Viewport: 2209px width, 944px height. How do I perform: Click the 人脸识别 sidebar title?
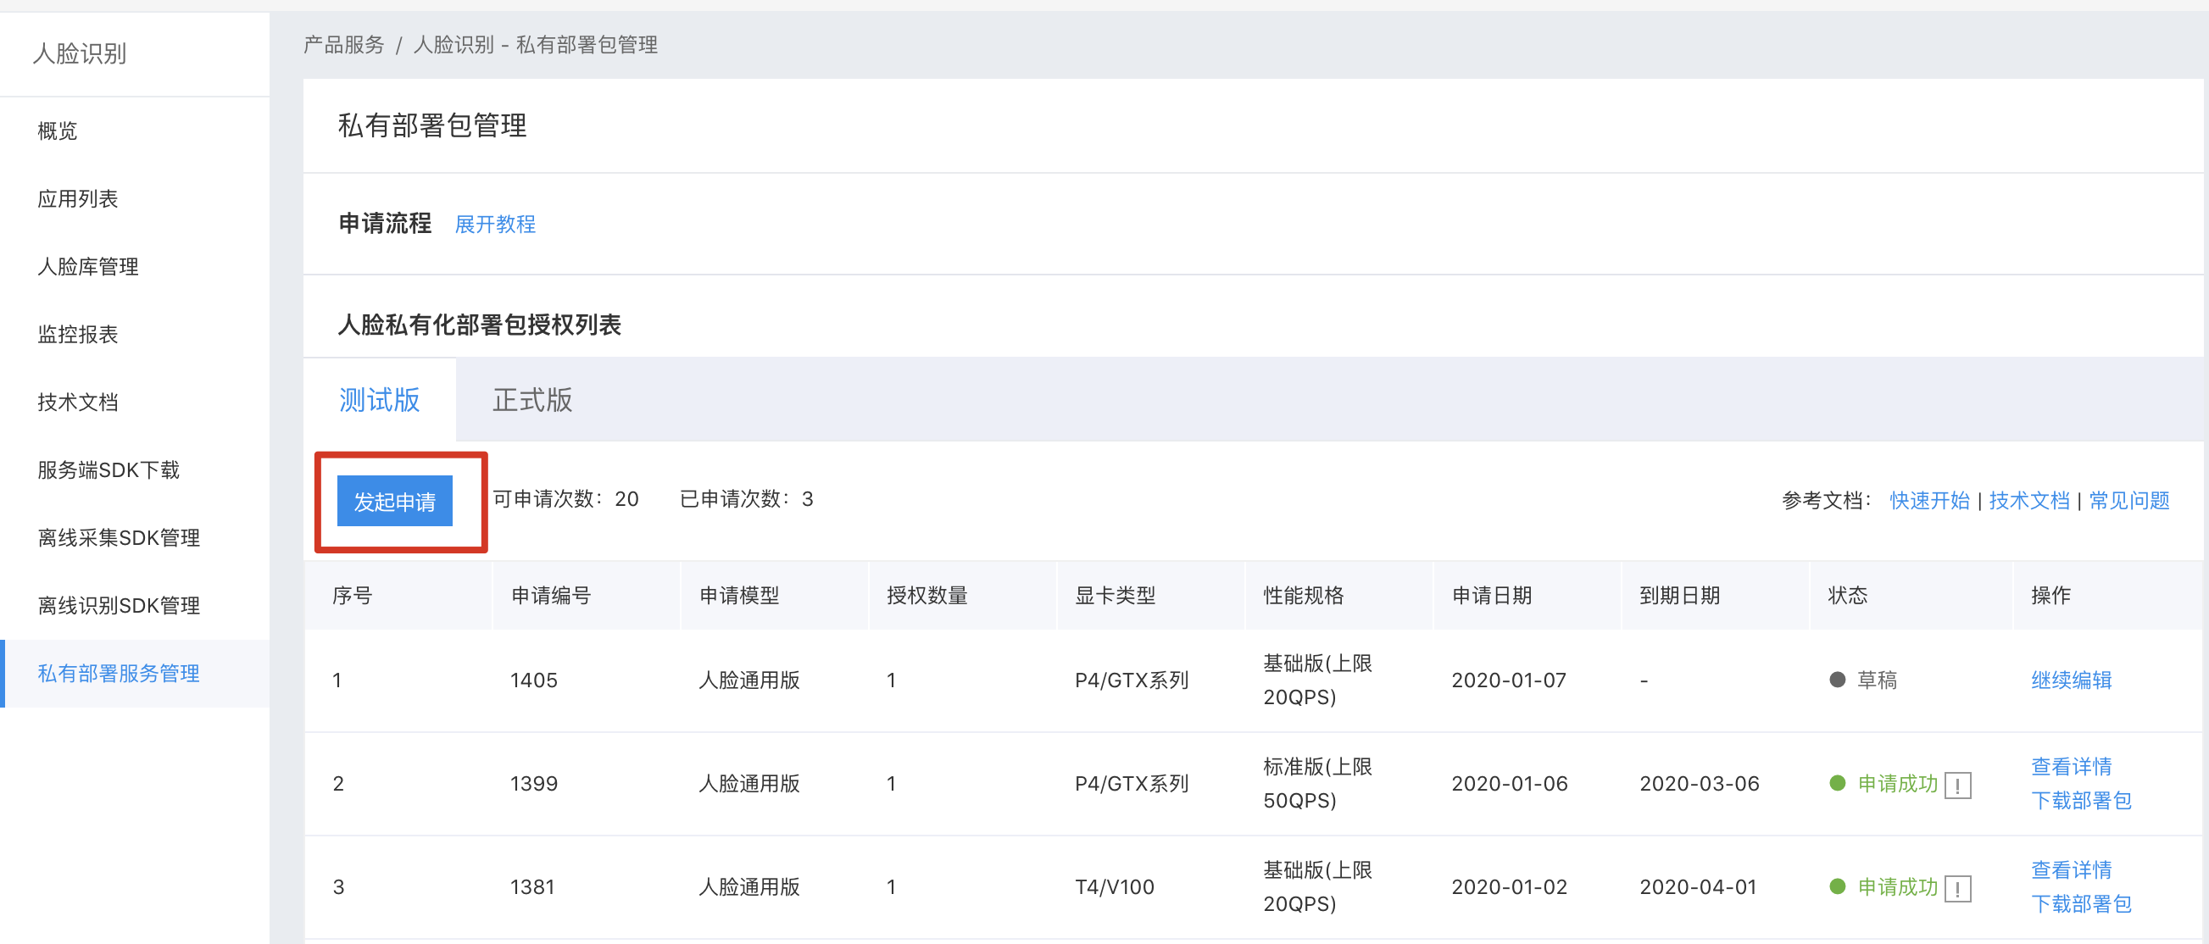pos(80,54)
